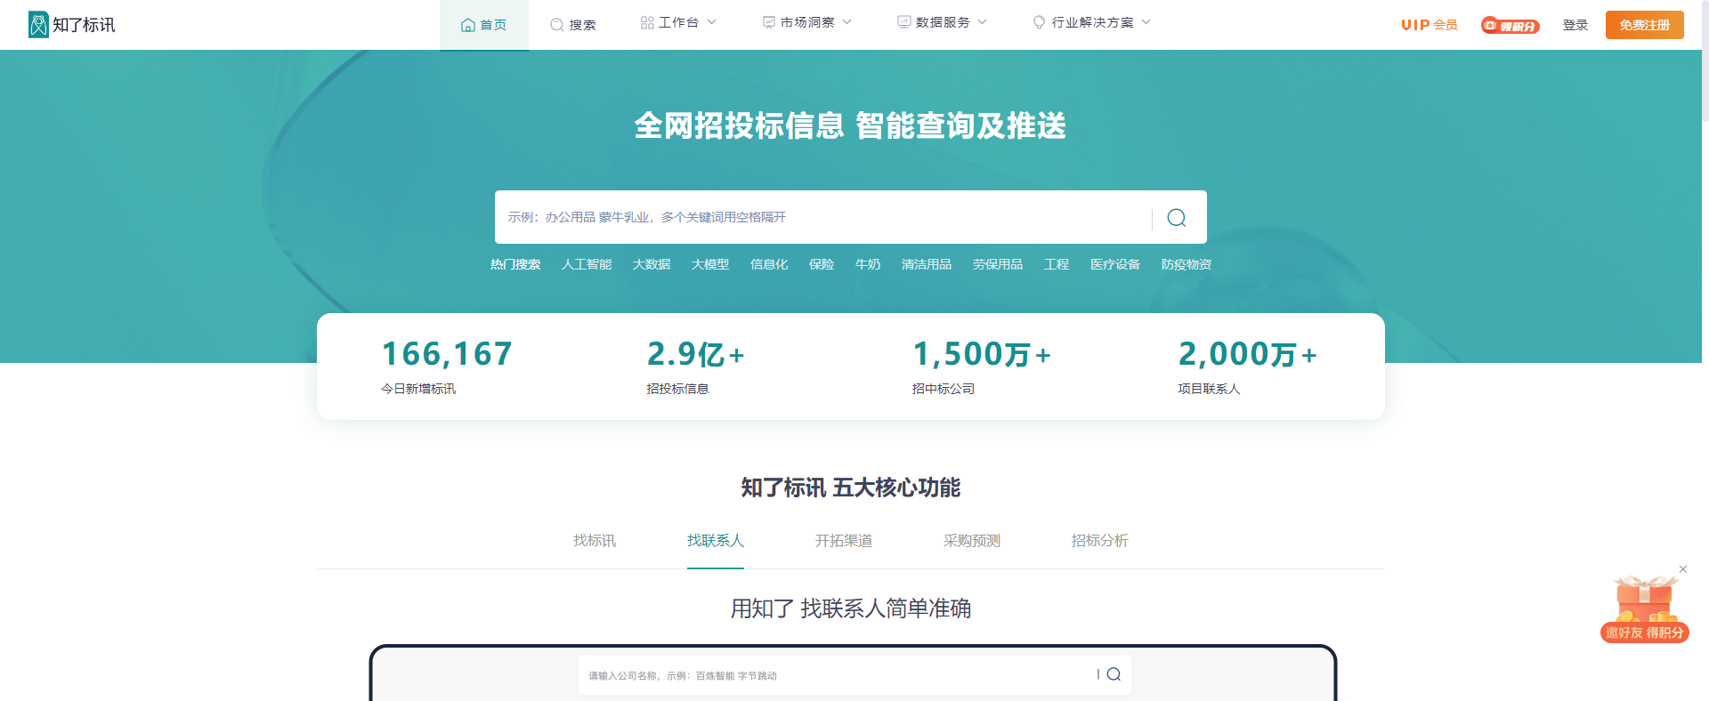
Task: Switch to the 找标讯 tab
Action: pos(595,541)
